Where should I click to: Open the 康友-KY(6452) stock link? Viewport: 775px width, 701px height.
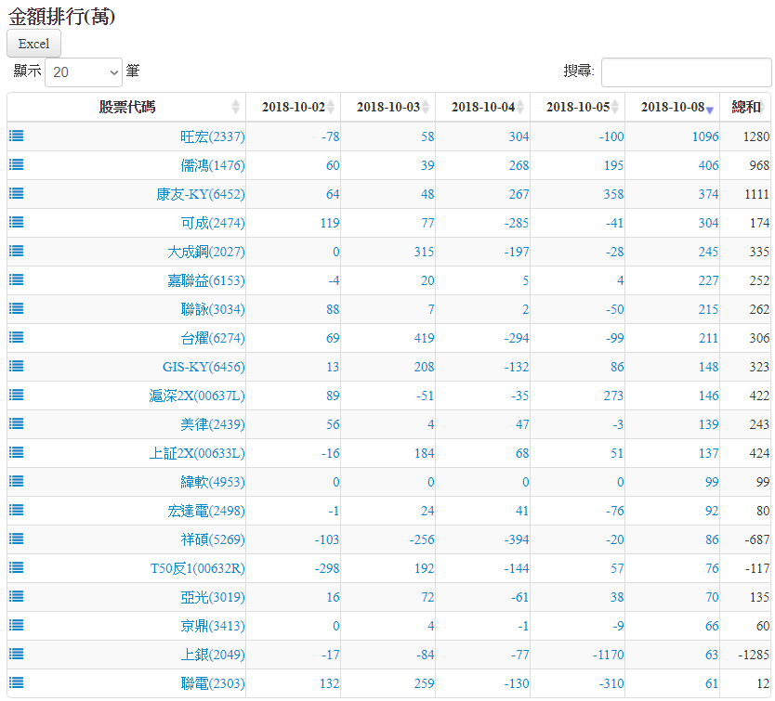pos(200,194)
